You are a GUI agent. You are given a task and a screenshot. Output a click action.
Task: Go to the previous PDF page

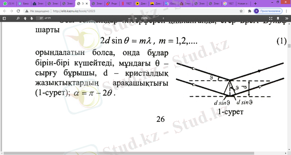coord(25,18)
